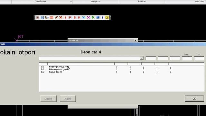Click the red X delete icon
The width and height of the screenshot is (206, 116).
click(x=61, y=17)
